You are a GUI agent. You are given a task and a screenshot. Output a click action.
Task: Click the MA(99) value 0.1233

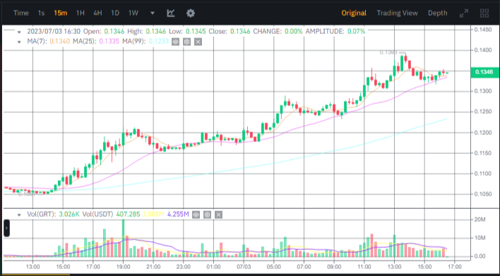tap(158, 42)
